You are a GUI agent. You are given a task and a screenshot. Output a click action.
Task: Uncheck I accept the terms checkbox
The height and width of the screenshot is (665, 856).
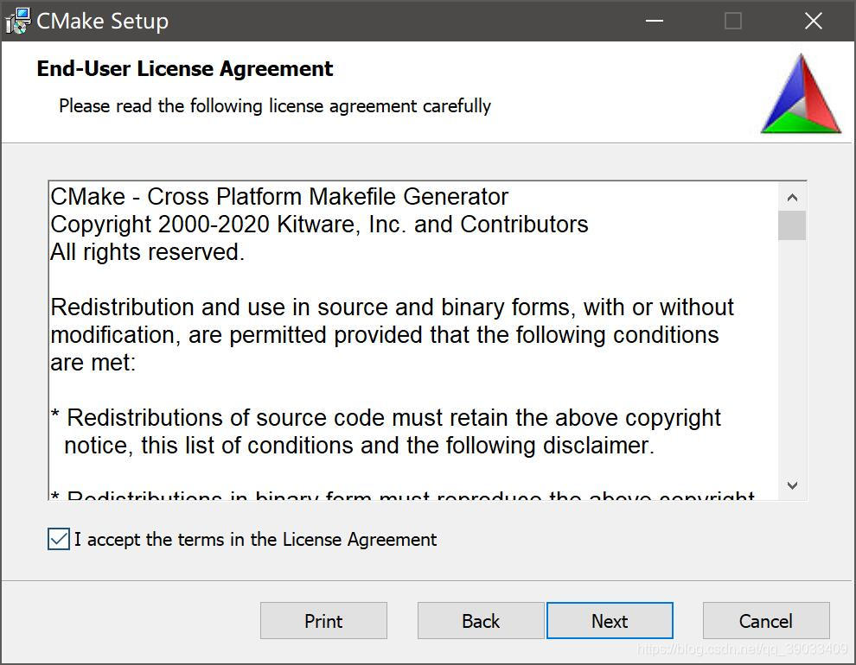pyautogui.click(x=59, y=539)
